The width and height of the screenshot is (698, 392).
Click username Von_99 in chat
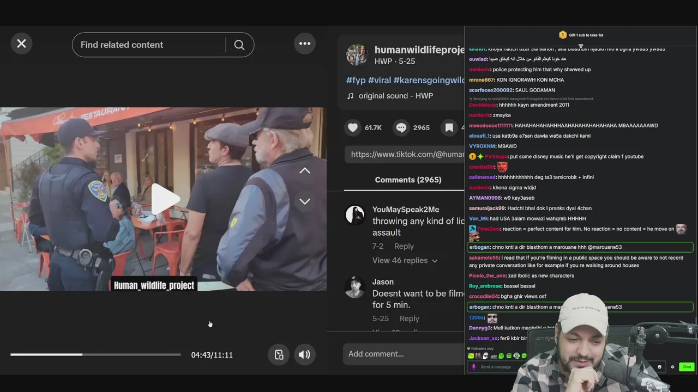click(x=478, y=219)
